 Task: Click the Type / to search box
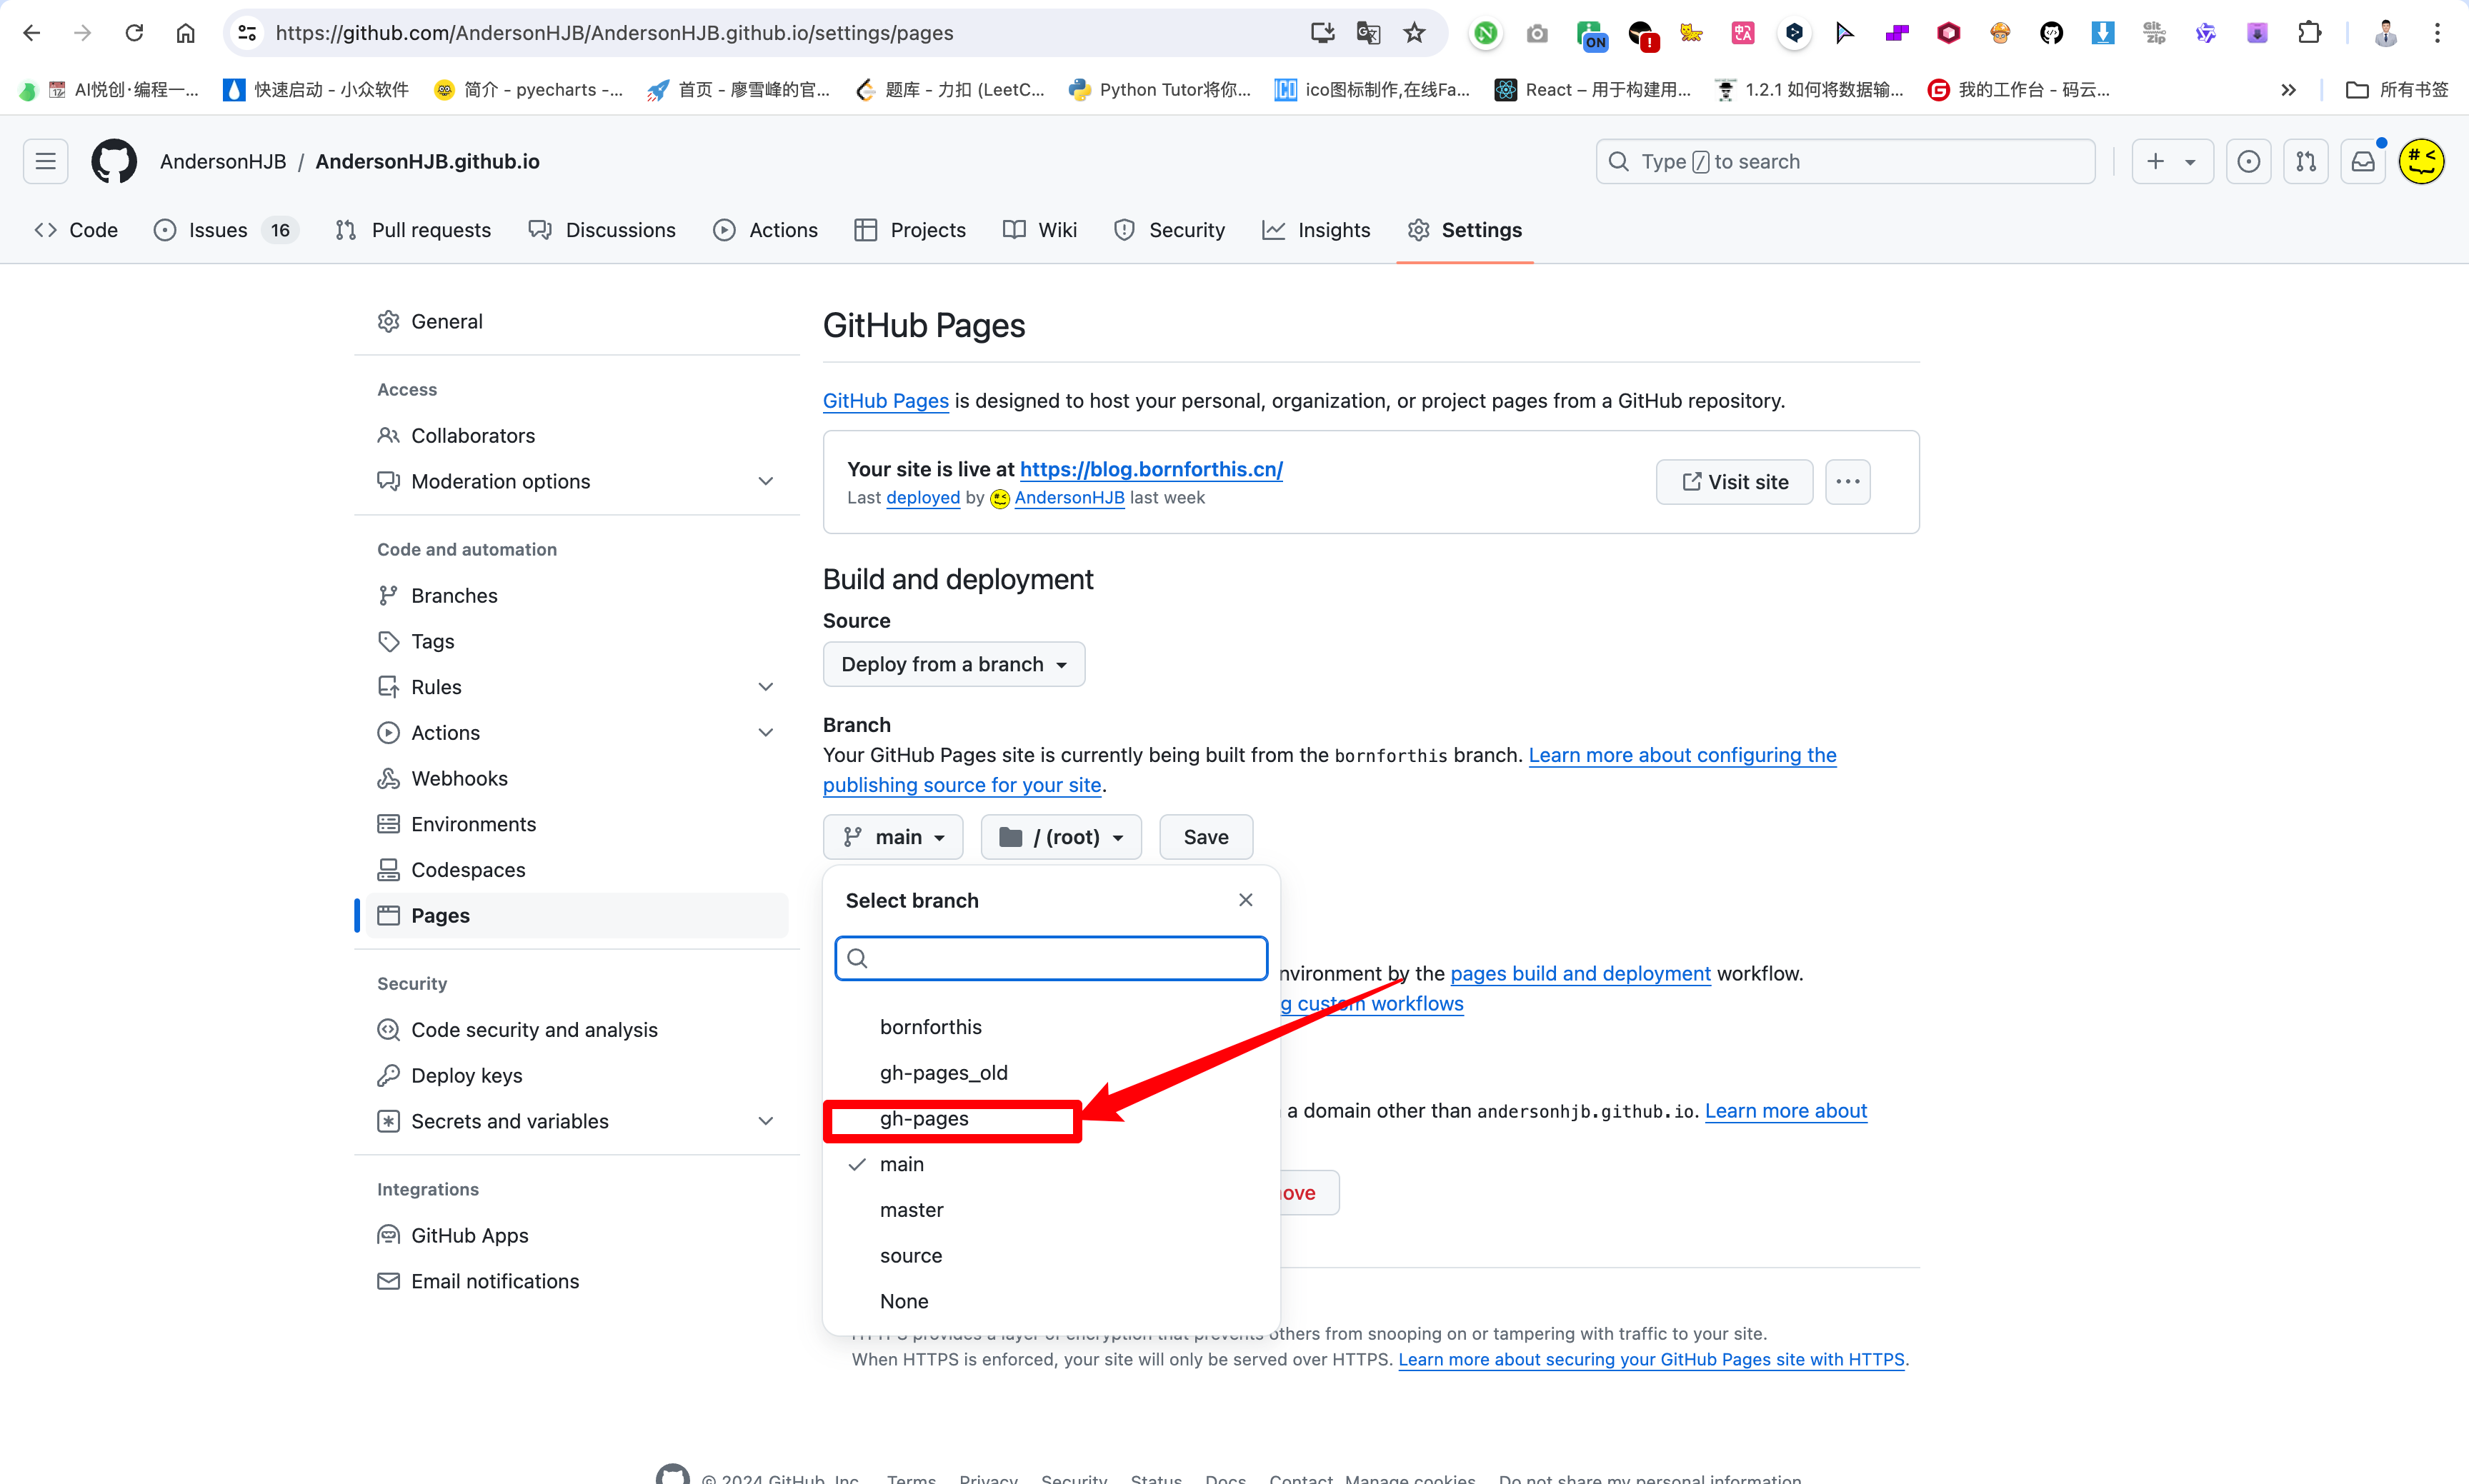tap(1846, 161)
